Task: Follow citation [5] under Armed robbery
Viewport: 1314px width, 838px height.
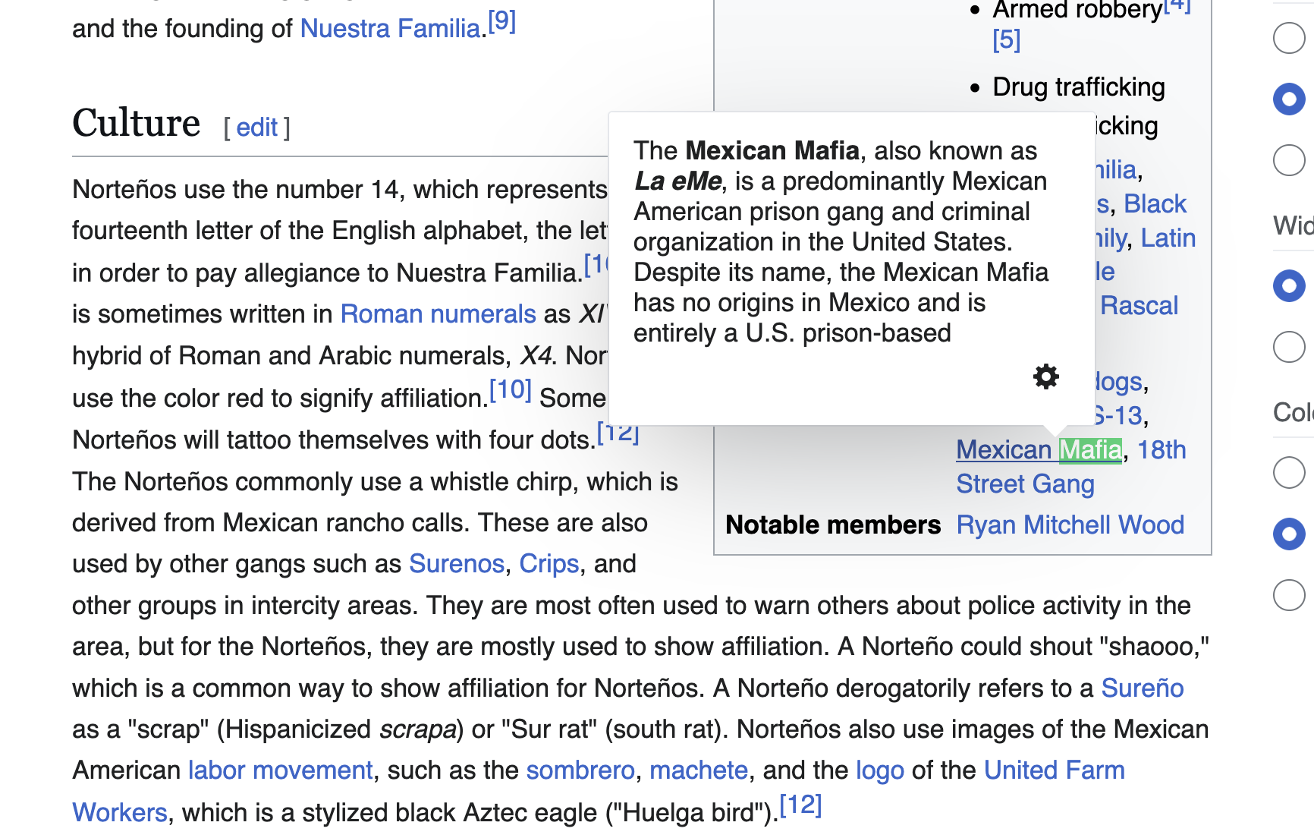Action: (x=1007, y=39)
